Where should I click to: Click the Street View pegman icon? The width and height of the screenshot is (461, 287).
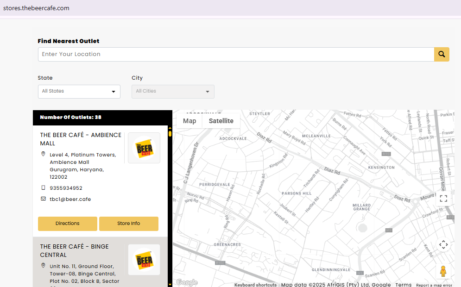[x=443, y=271]
